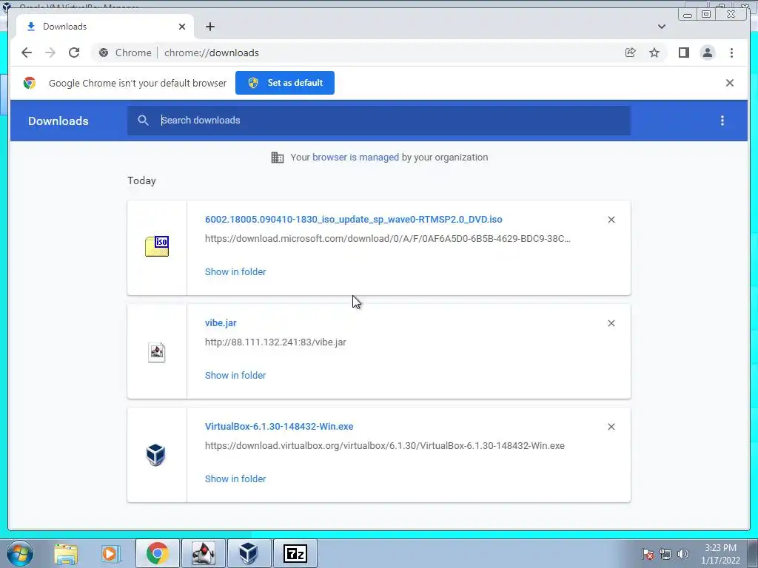Viewport: 758px width, 568px height.
Task: Show vibe.jar in folder
Action: [235, 375]
